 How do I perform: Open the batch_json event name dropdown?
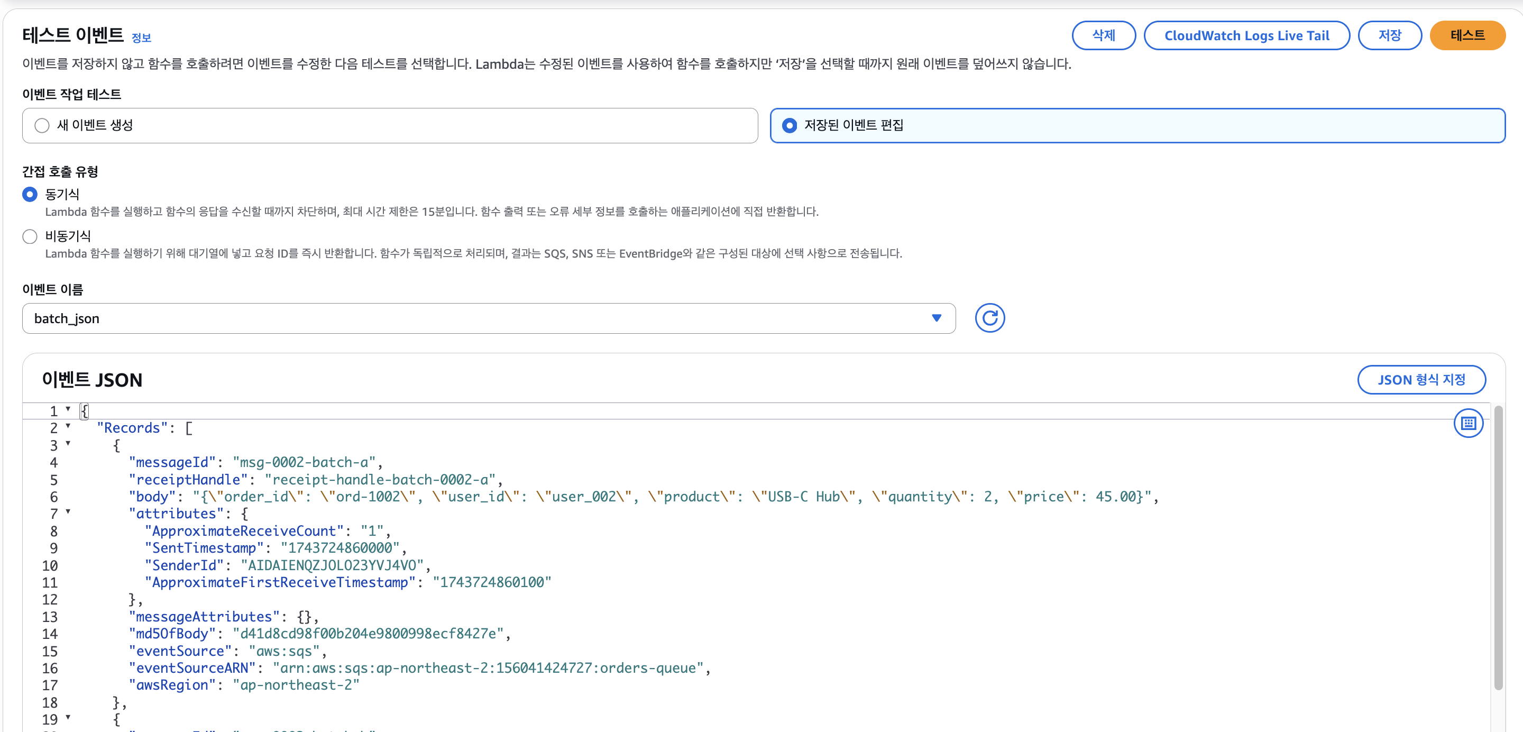tap(488, 319)
